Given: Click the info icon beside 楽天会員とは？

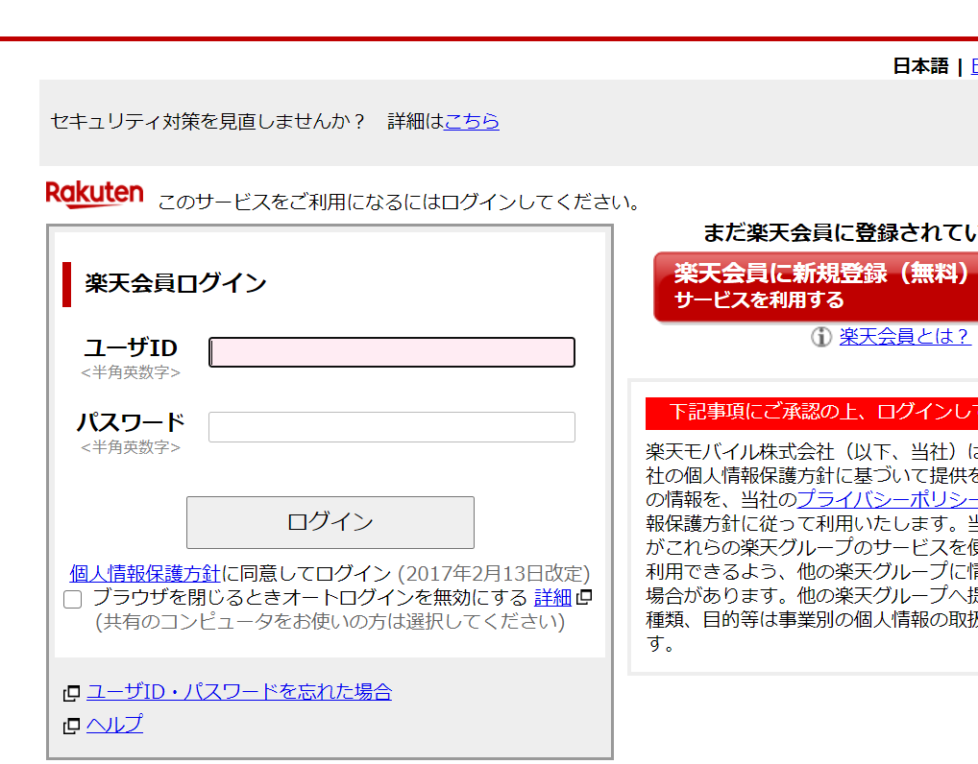Looking at the screenshot, I should (820, 337).
